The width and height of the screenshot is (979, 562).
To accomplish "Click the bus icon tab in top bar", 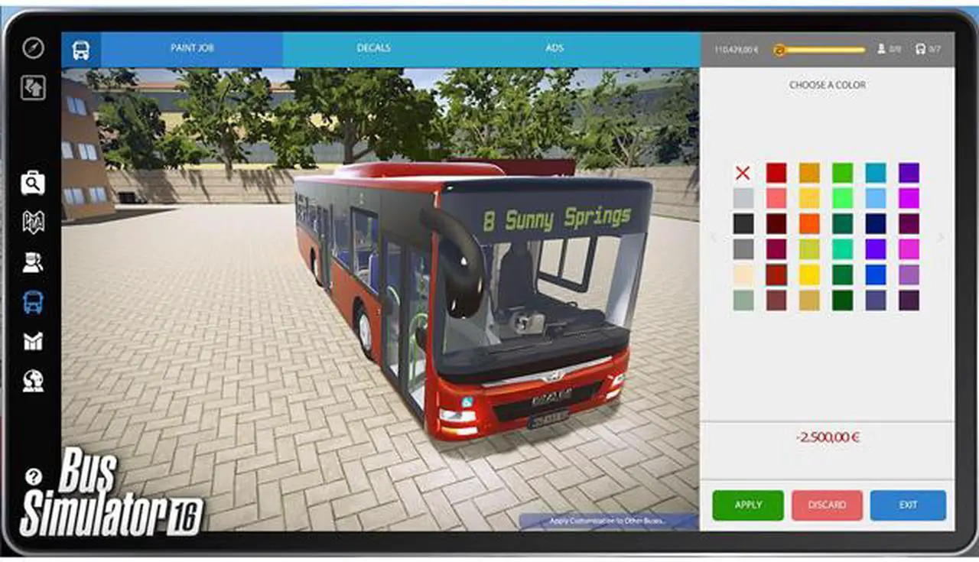I will coord(81,50).
